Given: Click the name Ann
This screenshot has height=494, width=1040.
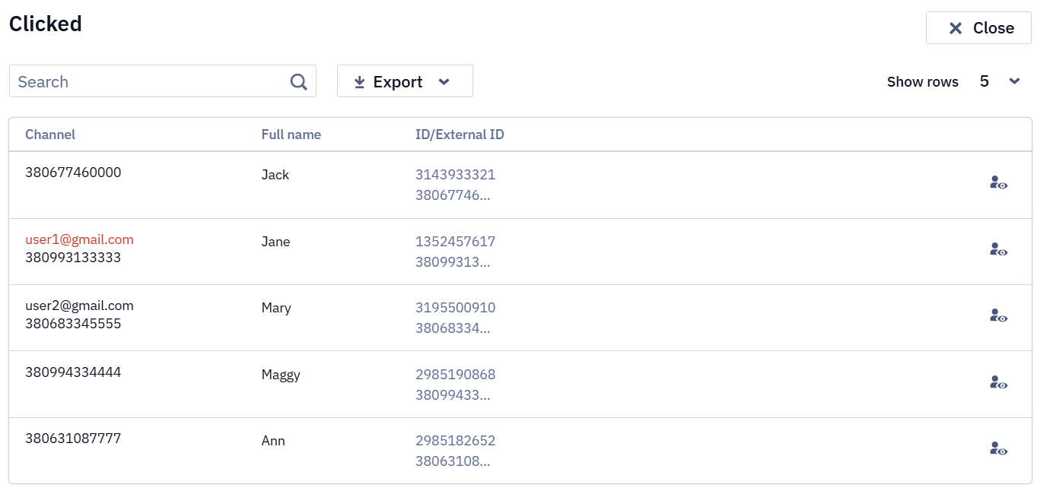Looking at the screenshot, I should tap(273, 441).
